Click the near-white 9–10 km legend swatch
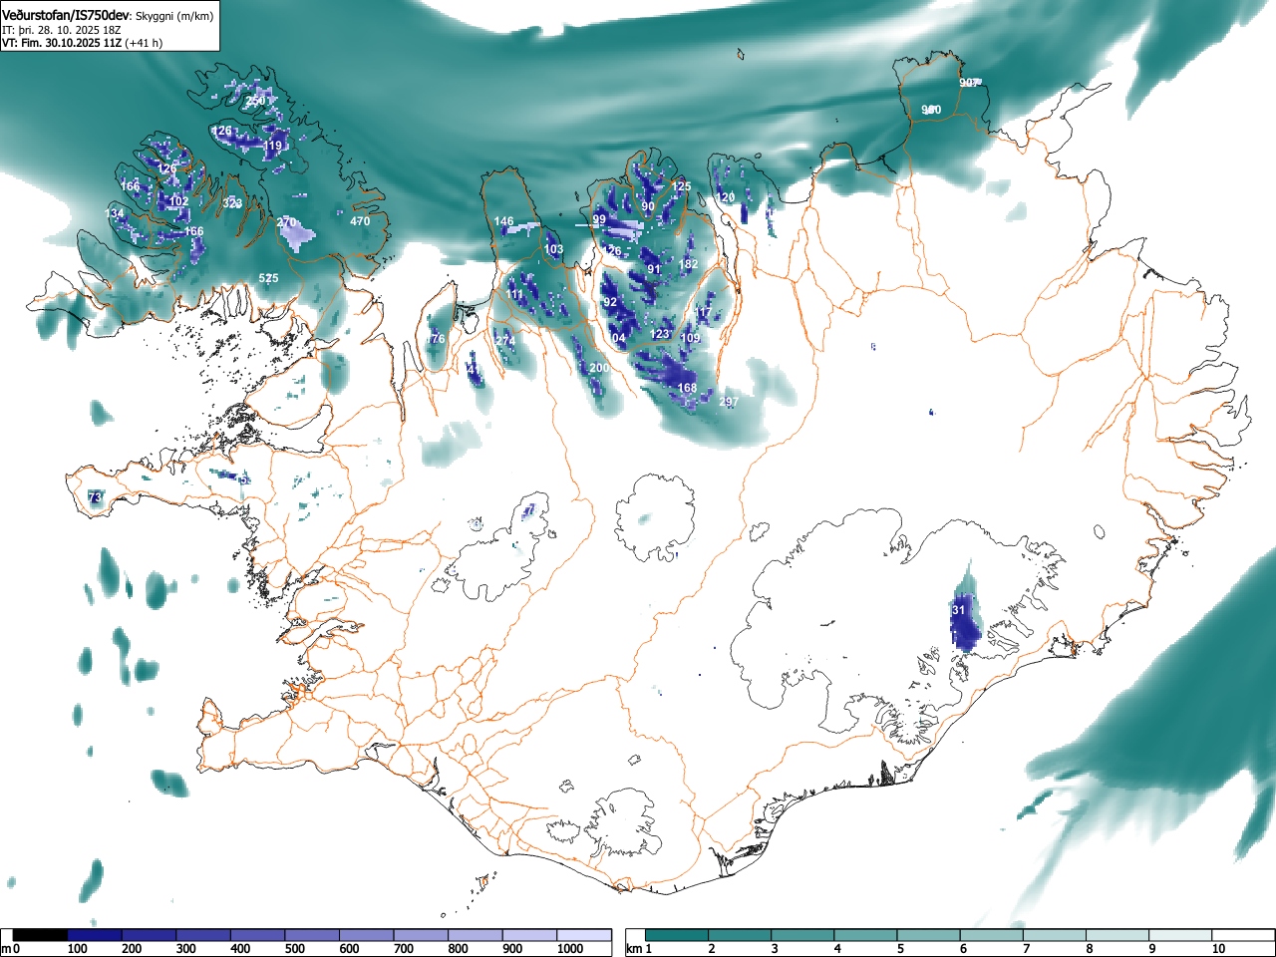The width and height of the screenshot is (1276, 957). pos(1181,935)
